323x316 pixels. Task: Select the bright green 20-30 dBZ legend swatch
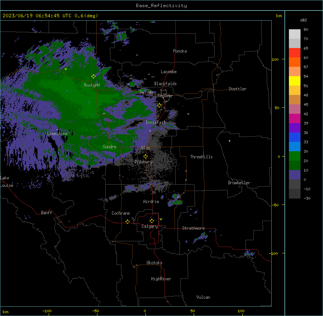(x=295, y=156)
